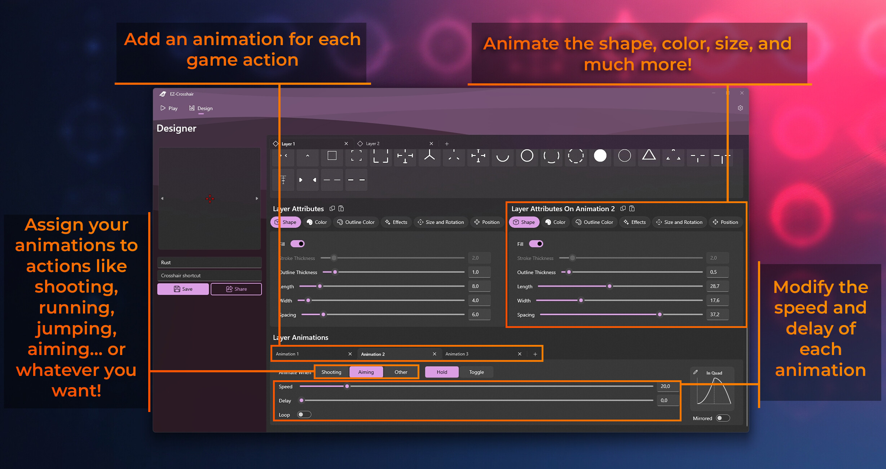Select the filled circle crosshair shape

600,157
